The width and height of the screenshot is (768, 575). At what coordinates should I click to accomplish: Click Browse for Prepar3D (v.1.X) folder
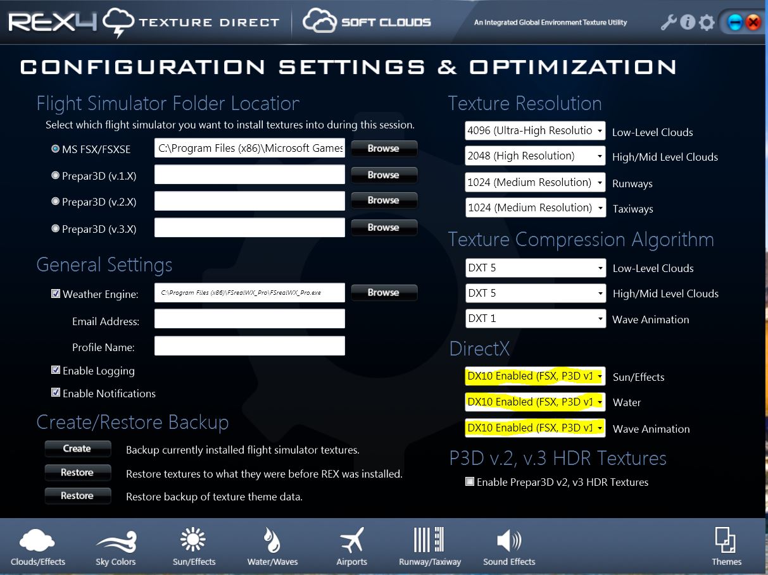pyautogui.click(x=384, y=175)
